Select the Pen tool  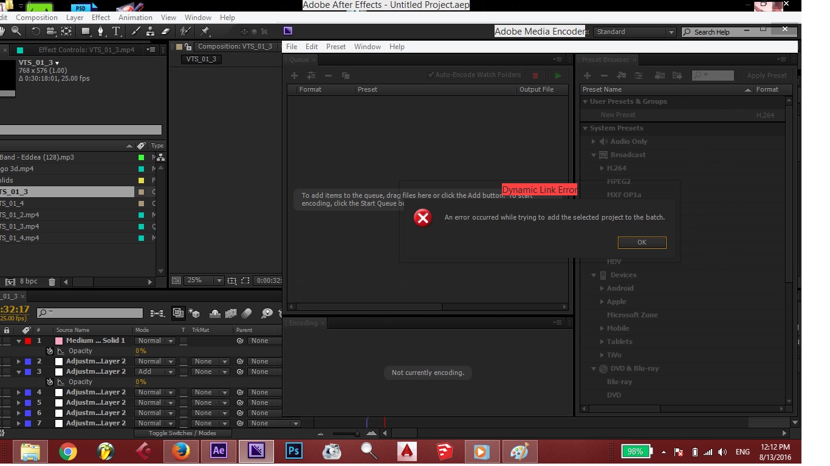tap(101, 32)
